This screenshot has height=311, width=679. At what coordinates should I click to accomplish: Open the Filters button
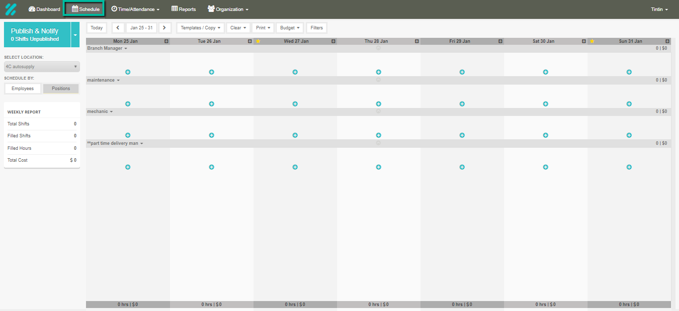click(317, 28)
